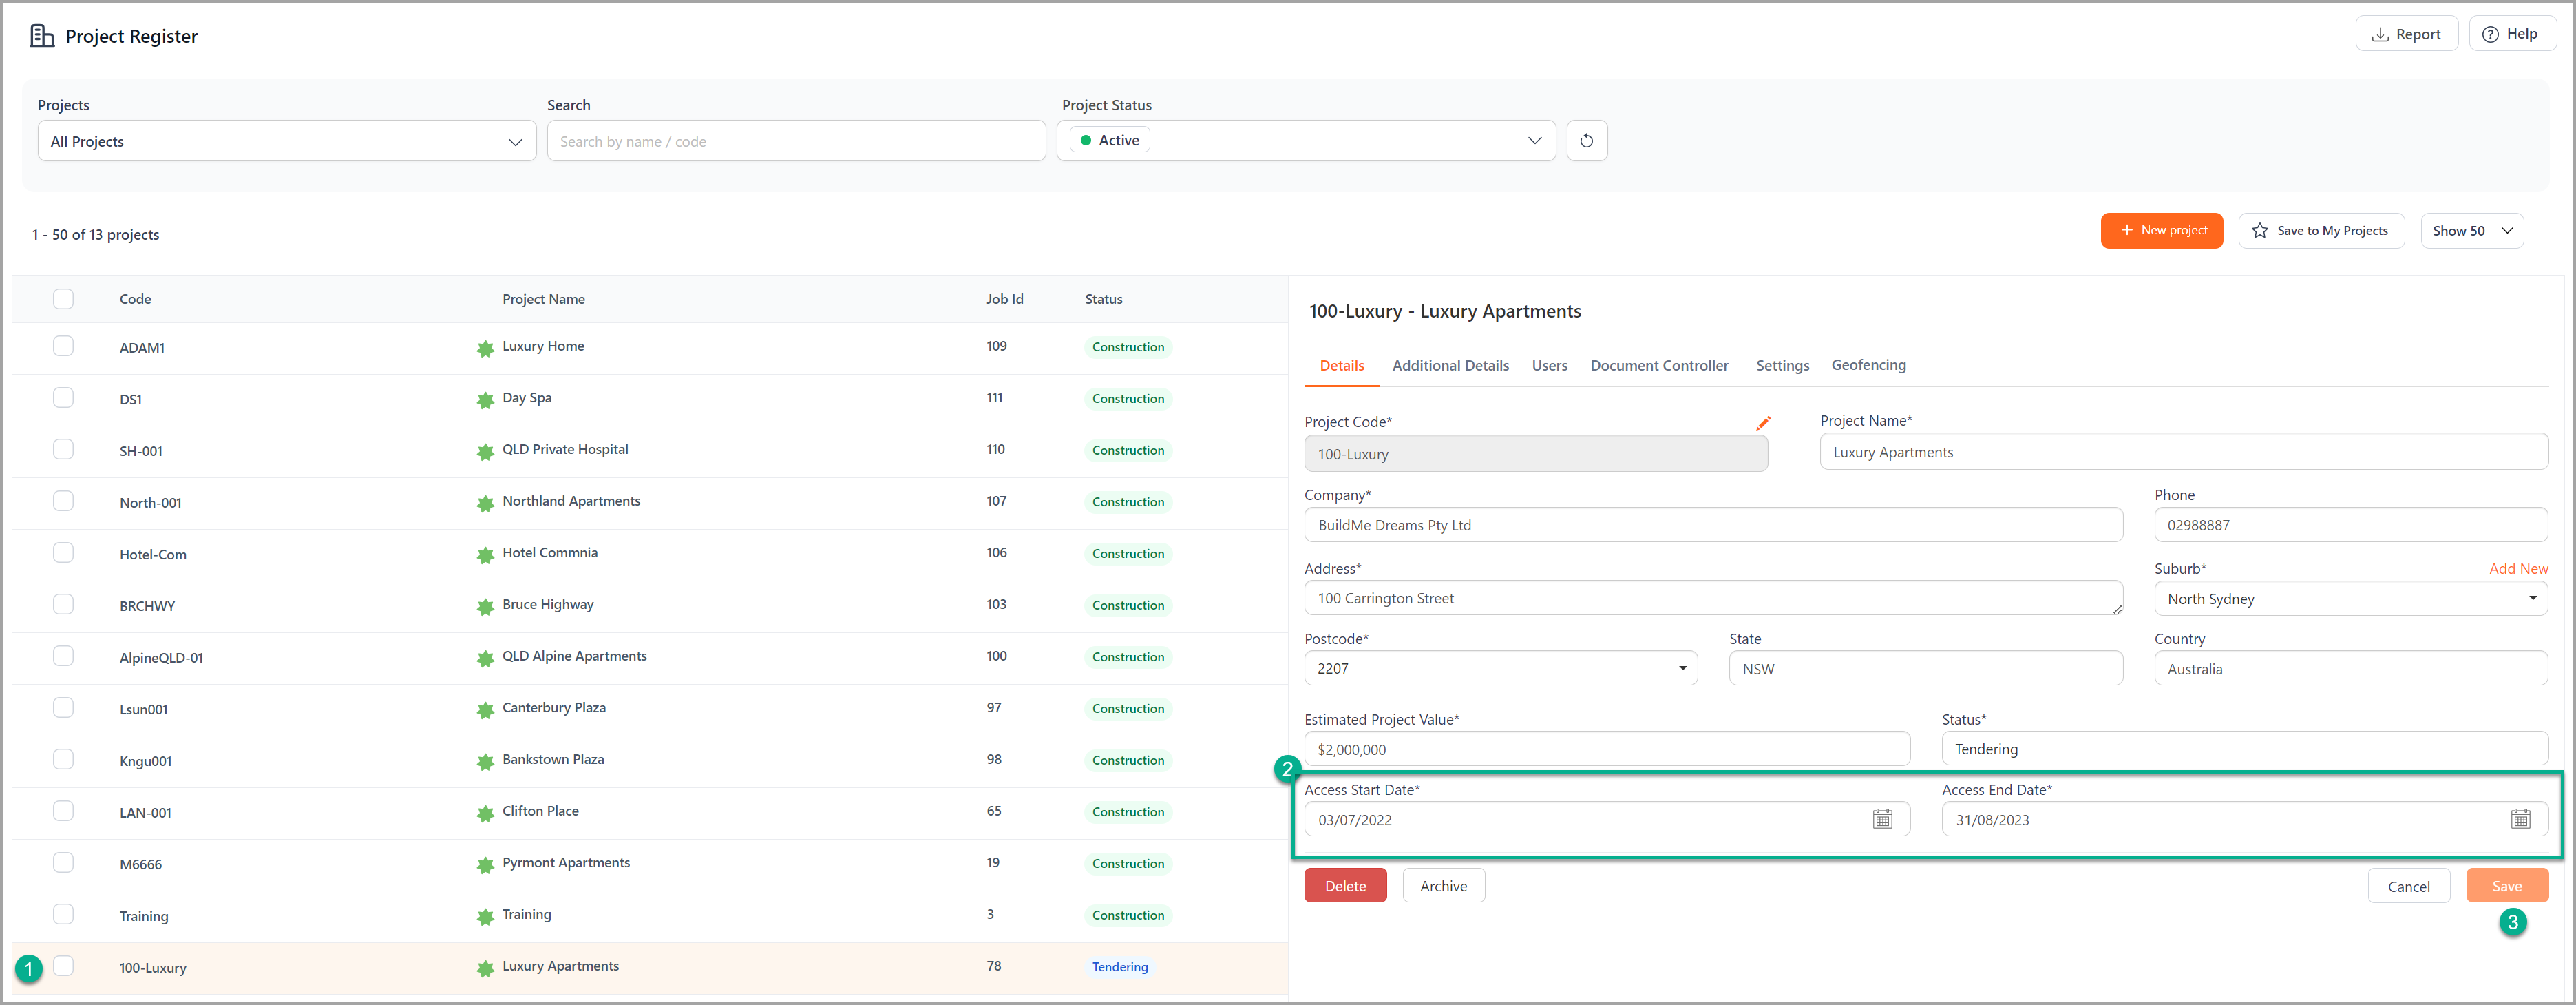Click green star icon beside Northland Apartments
Image resolution: width=2576 pixels, height=1005 pixels.
pos(485,504)
